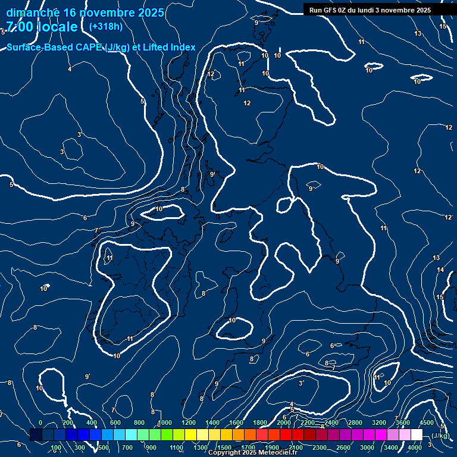Screen dimensions: 457x457
Task: Click the legend value '1300'
Action: 201,447
